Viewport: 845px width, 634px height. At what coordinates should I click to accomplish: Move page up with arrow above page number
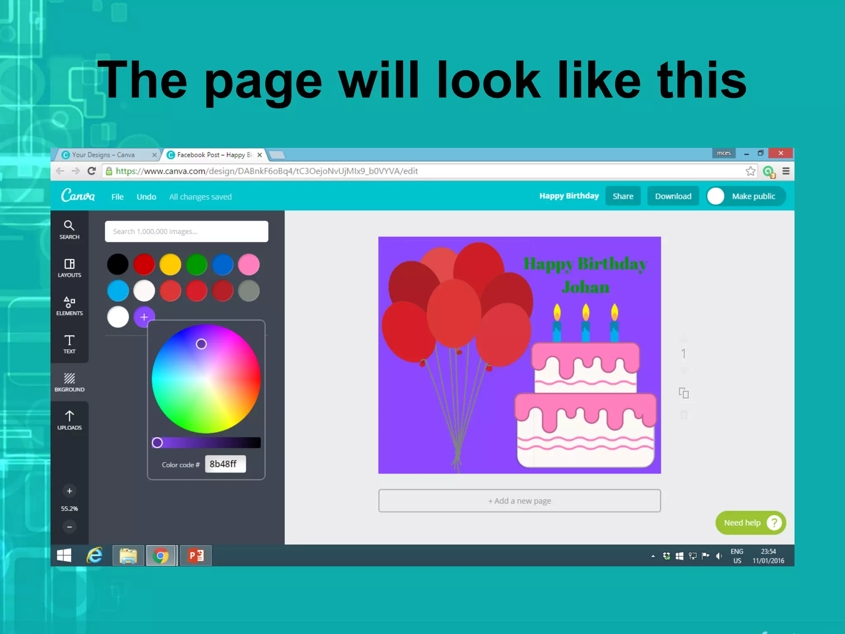pyautogui.click(x=684, y=339)
